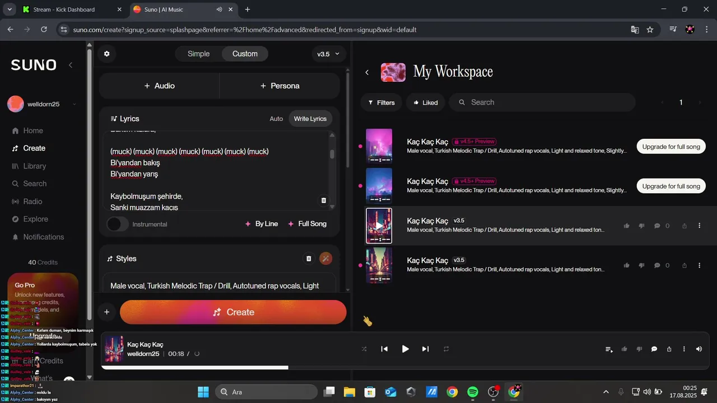This screenshot has height=403, width=717.
Task: Open File Explorer from the taskbar
Action: click(x=350, y=392)
